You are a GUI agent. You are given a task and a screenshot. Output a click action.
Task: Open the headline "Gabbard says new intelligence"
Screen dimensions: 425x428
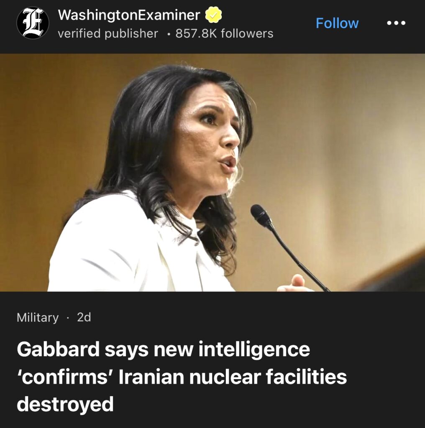[163, 349]
